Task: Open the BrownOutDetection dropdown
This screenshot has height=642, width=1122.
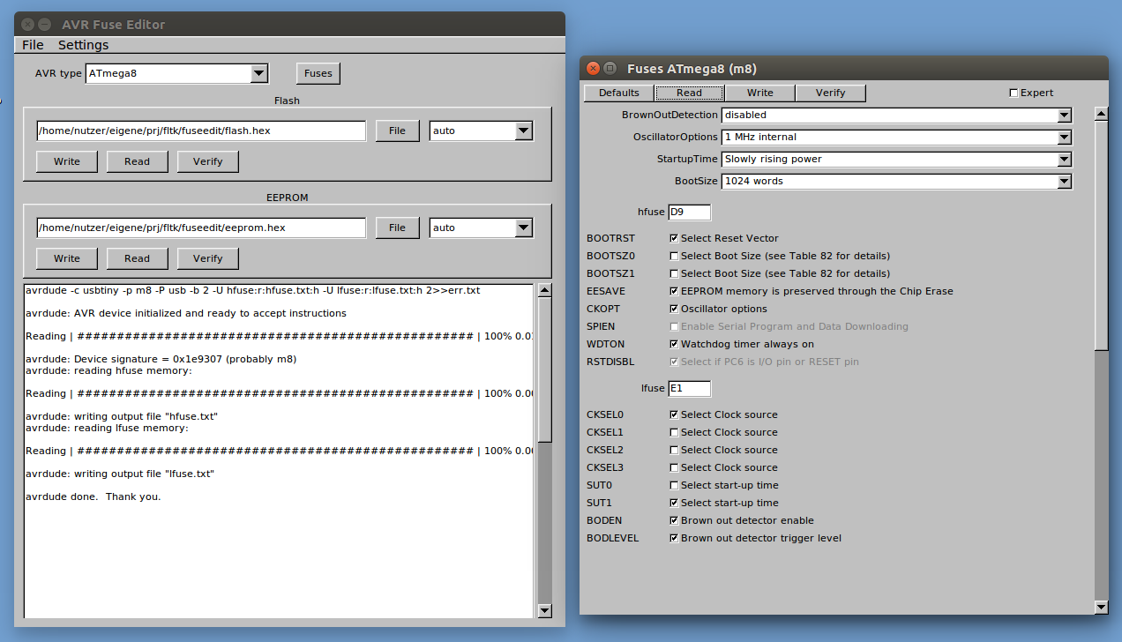Action: tap(897, 115)
